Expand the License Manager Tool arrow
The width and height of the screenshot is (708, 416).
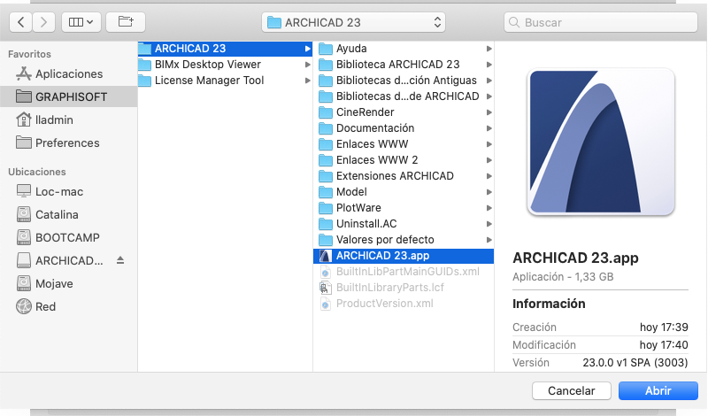coord(307,81)
